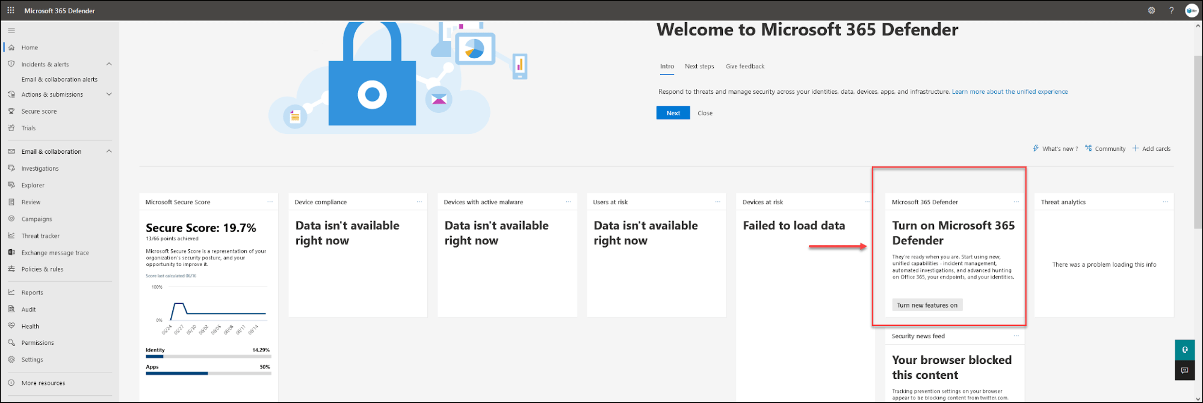Collapse the Incidents & alerts section chevron

click(x=109, y=64)
